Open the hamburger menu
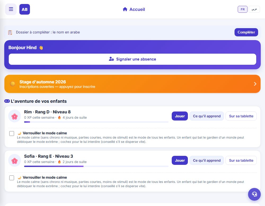Screen dimensions: 265x206 click(11, 9)
